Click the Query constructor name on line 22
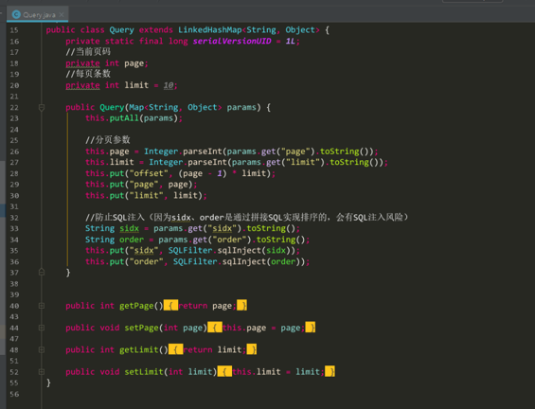 [112, 107]
